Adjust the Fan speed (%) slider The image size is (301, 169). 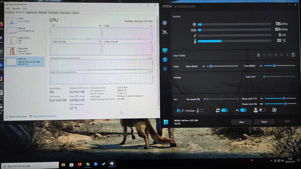pyautogui.click(x=222, y=99)
